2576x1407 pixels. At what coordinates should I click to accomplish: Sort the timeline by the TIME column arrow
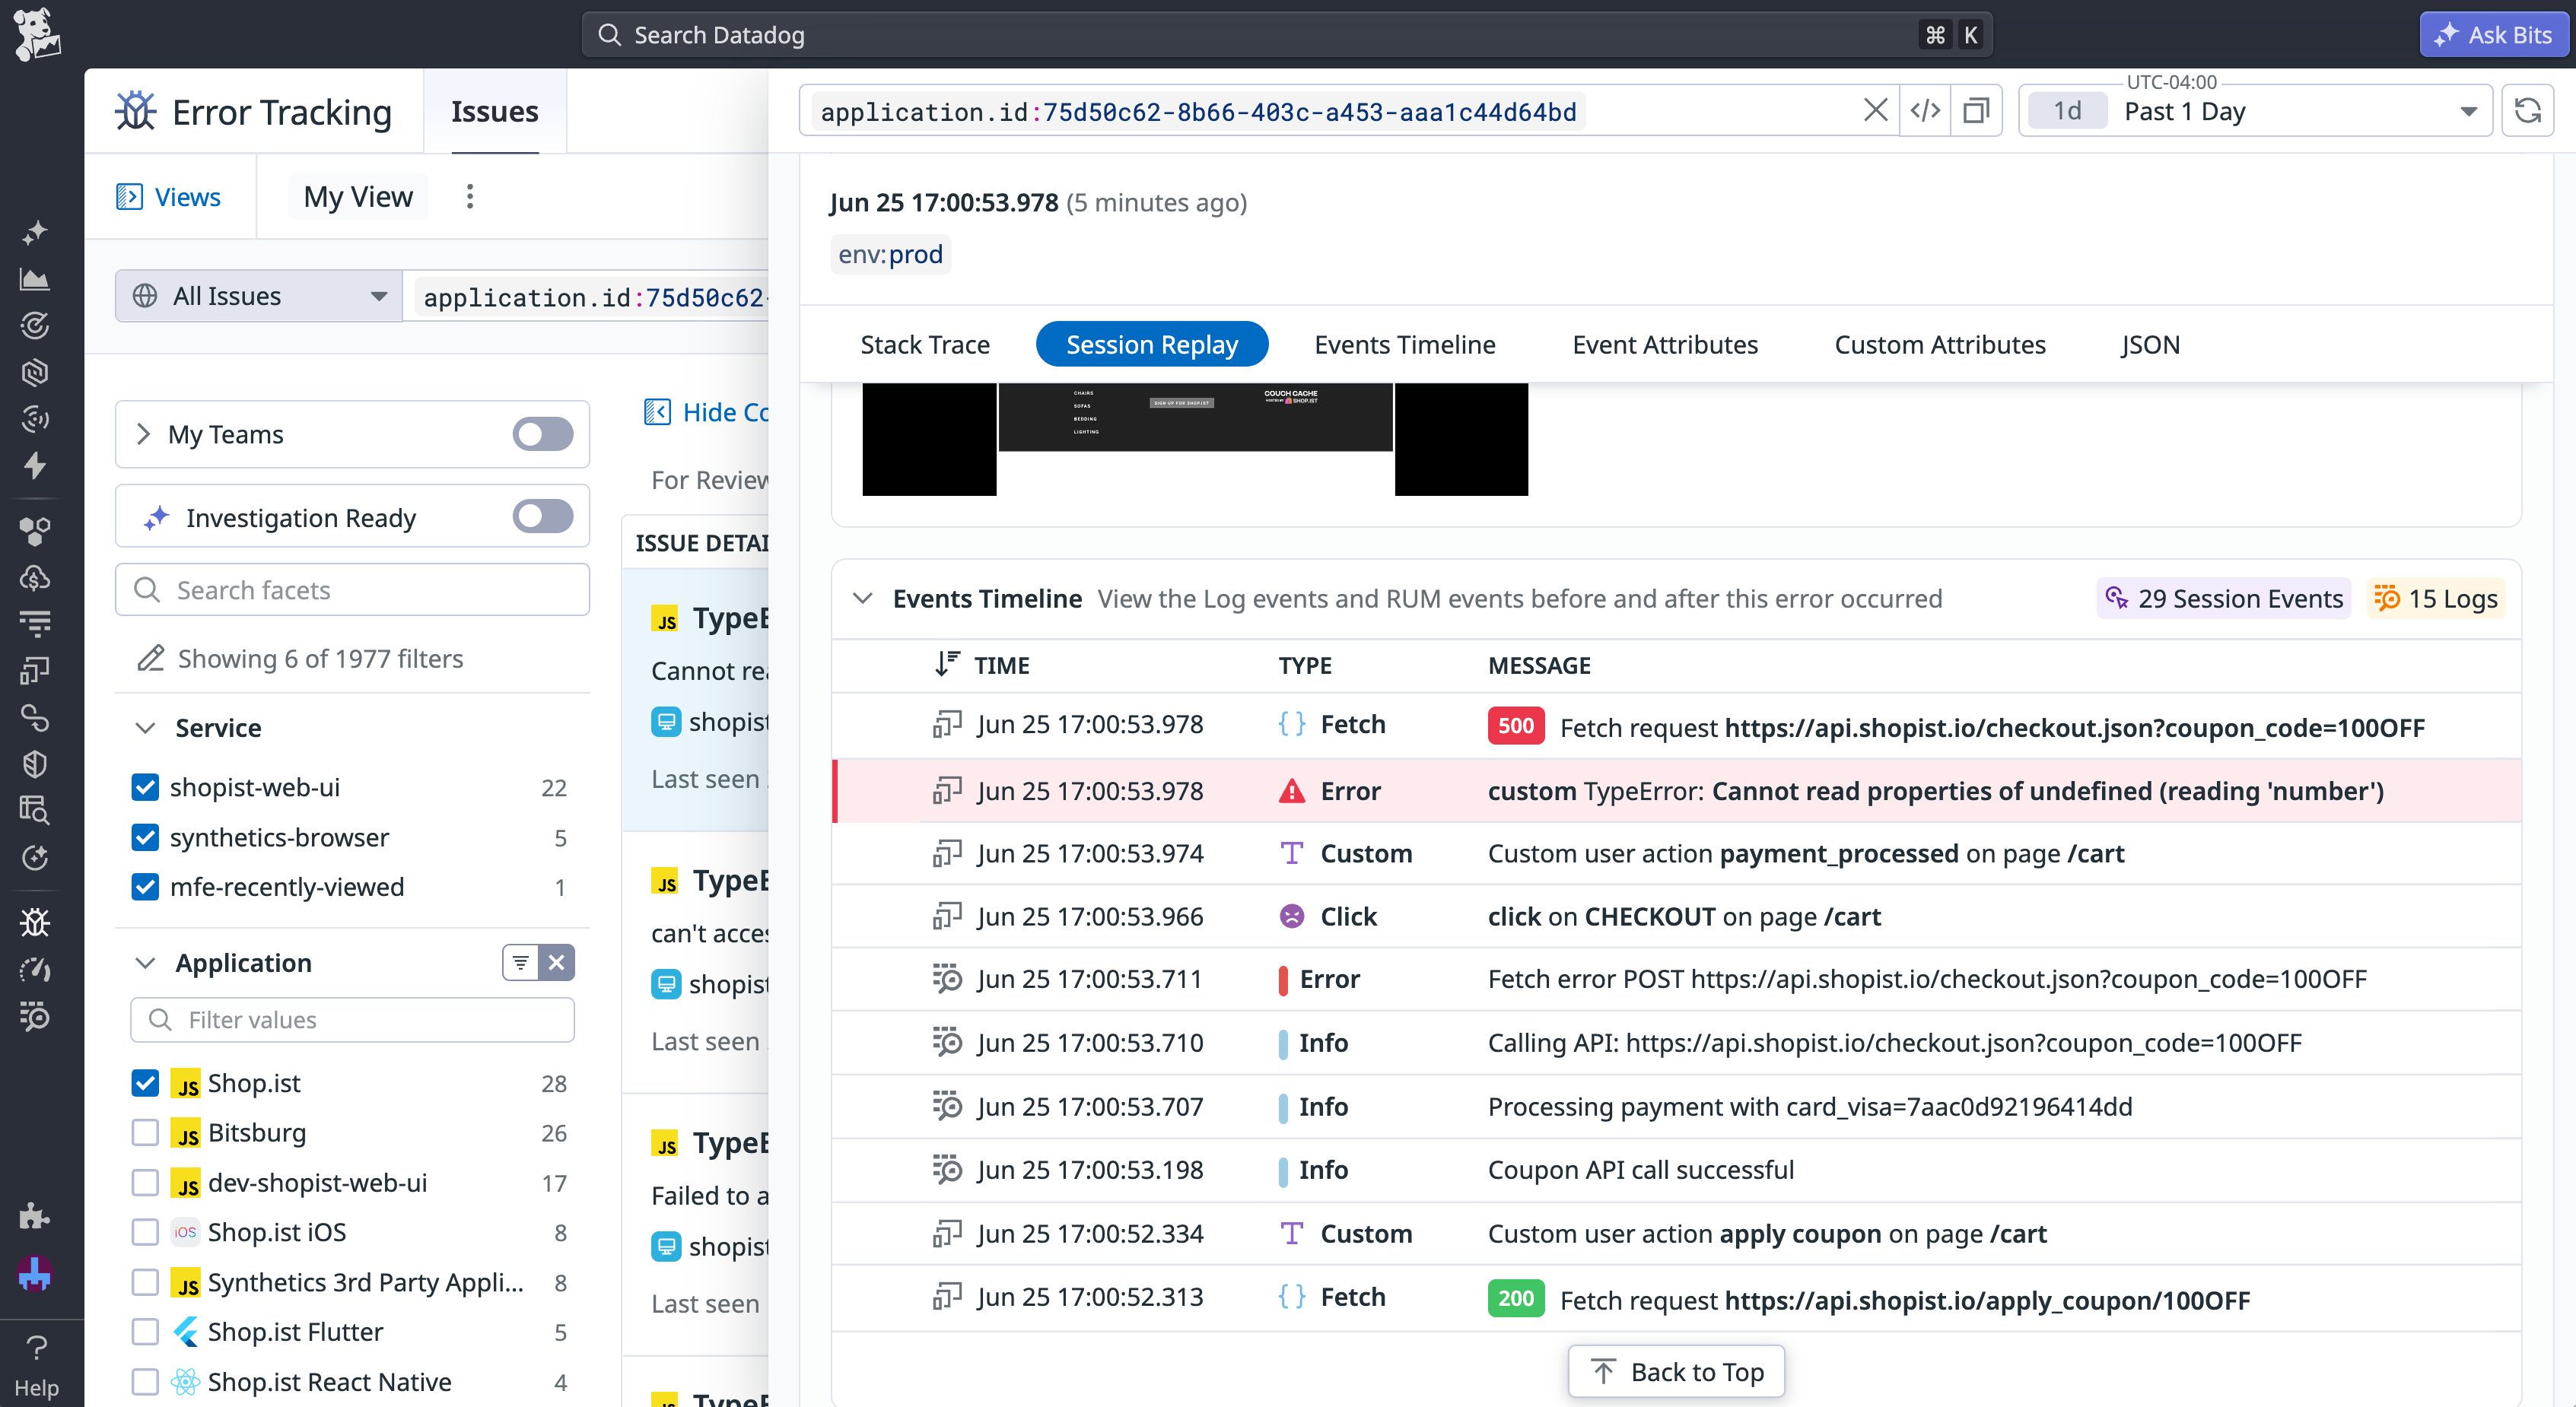[x=946, y=665]
